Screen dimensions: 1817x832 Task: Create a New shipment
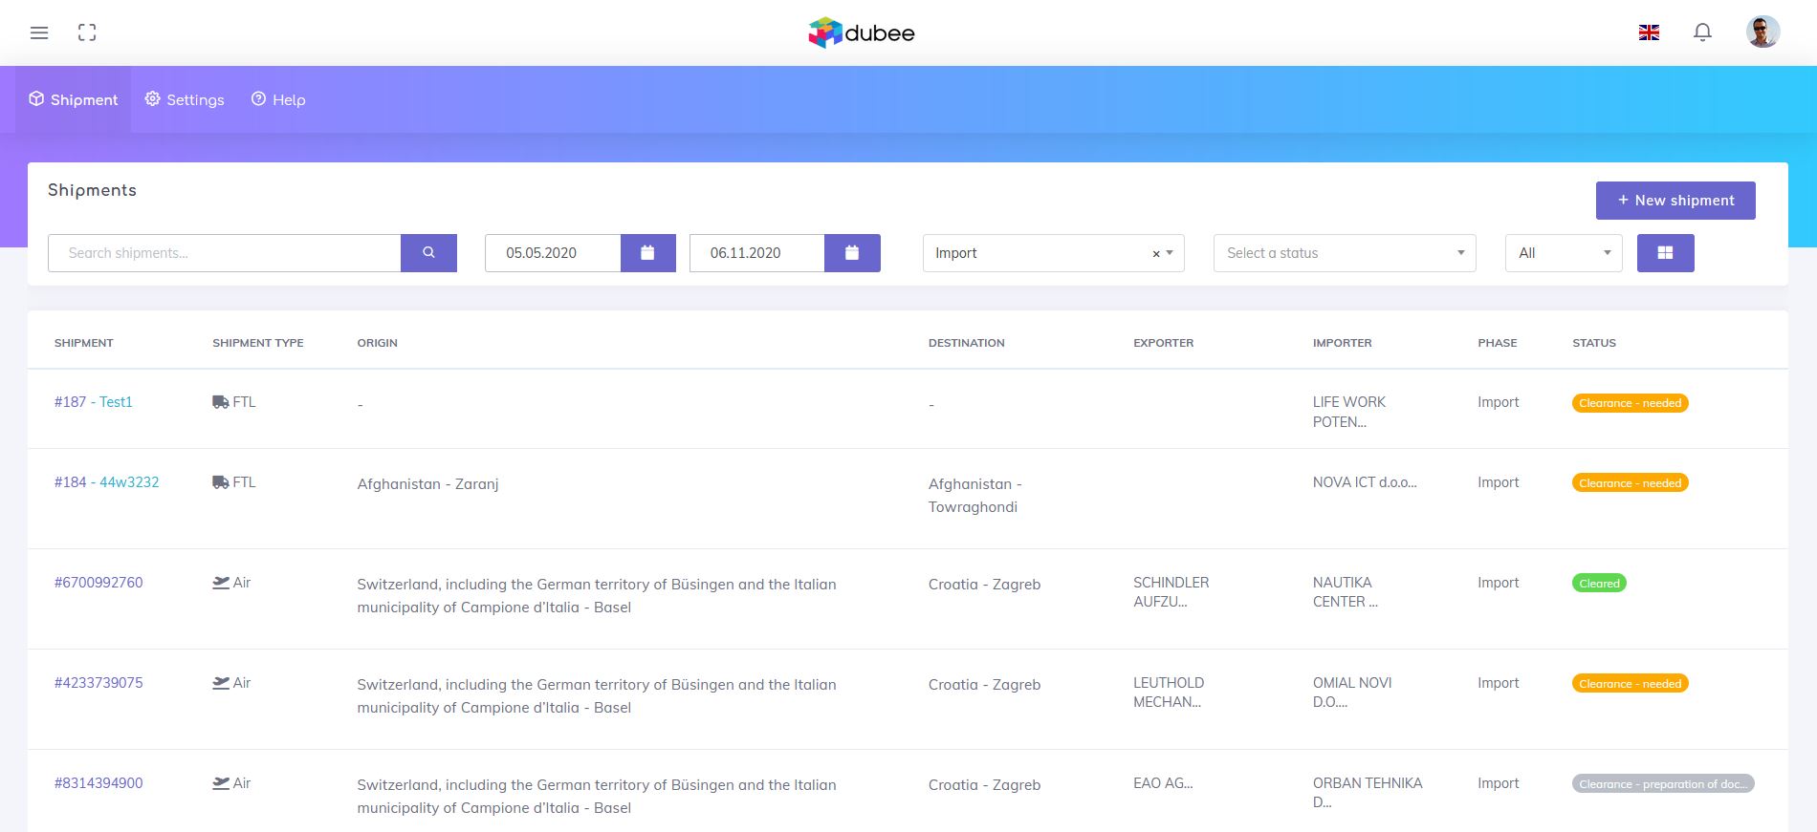click(x=1675, y=201)
